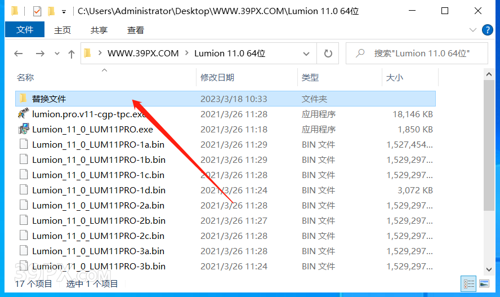Select the lumion.pro.v11-cgp-tpc.exe icon
Screen dimensions: 500x297
click(x=23, y=114)
